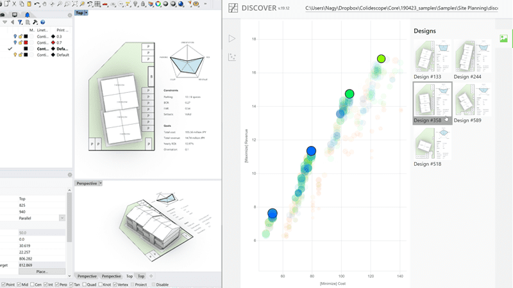Toggle the Tan osnap checkbox

pos(71,284)
